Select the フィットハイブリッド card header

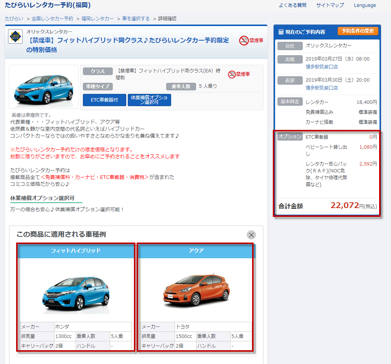coord(76,251)
